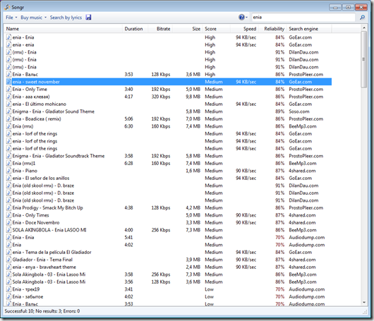Click file icon beside 'Enia - Only Times'
374x321 pixels.
[x=8, y=215]
